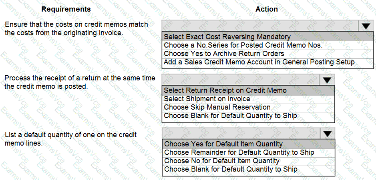Click the Action column header
Screen dimensions: 376x180
pos(266,9)
